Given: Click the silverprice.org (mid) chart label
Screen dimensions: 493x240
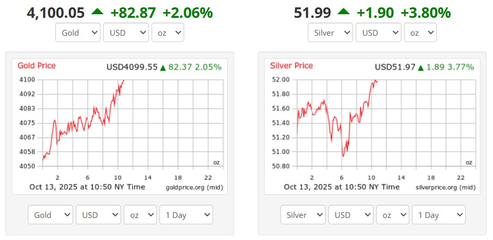Looking at the screenshot, I should (x=445, y=187).
